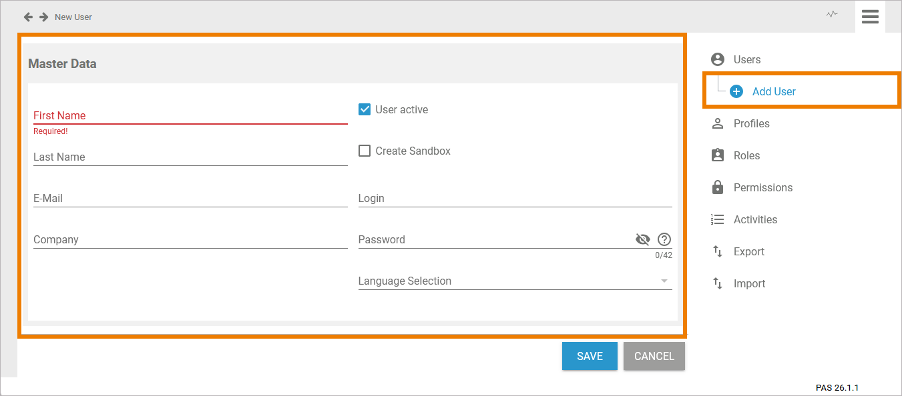Click the First Name input field
902x396 pixels.
(190, 115)
